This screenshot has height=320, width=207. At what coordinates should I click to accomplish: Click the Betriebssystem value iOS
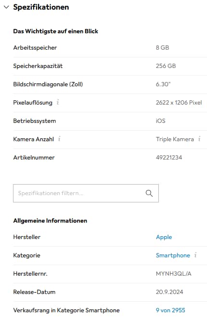click(x=161, y=121)
